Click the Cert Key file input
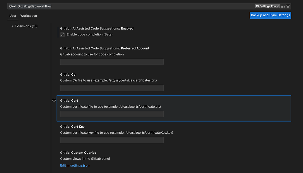This screenshot has width=303, height=173. (x=112, y=140)
